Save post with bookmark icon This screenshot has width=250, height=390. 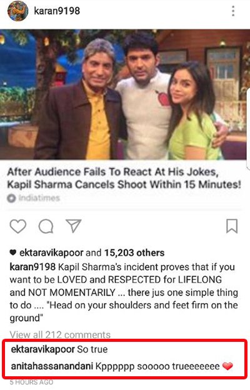coord(232,226)
